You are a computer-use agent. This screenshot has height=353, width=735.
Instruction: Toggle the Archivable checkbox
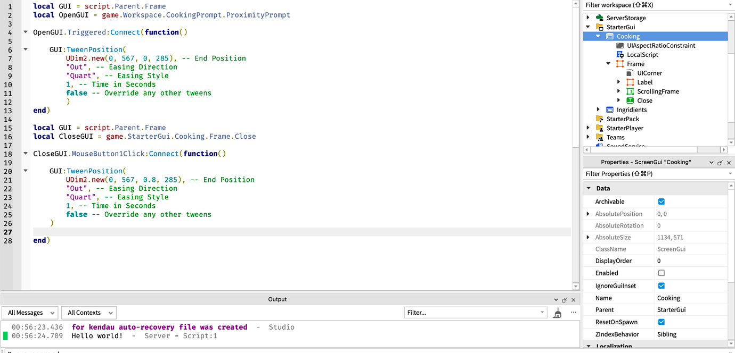(x=661, y=201)
